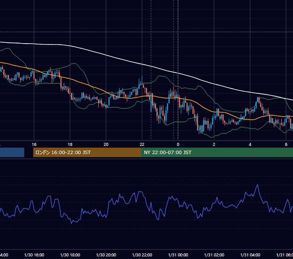Click the hour label '4' on upper axis
The width and height of the screenshot is (293, 259).
tap(250, 144)
